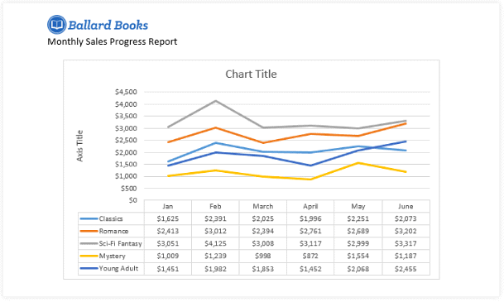This screenshot has width=504, height=302.
Task: Click the $1,996 Classics April cell
Action: click(x=310, y=218)
